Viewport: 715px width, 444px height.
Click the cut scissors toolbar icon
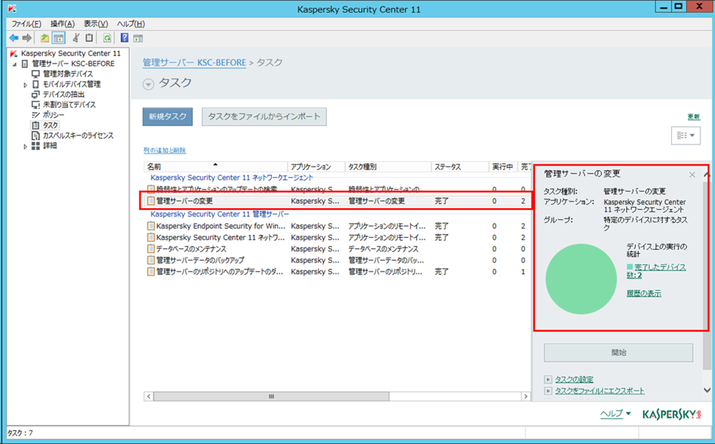tap(76, 37)
